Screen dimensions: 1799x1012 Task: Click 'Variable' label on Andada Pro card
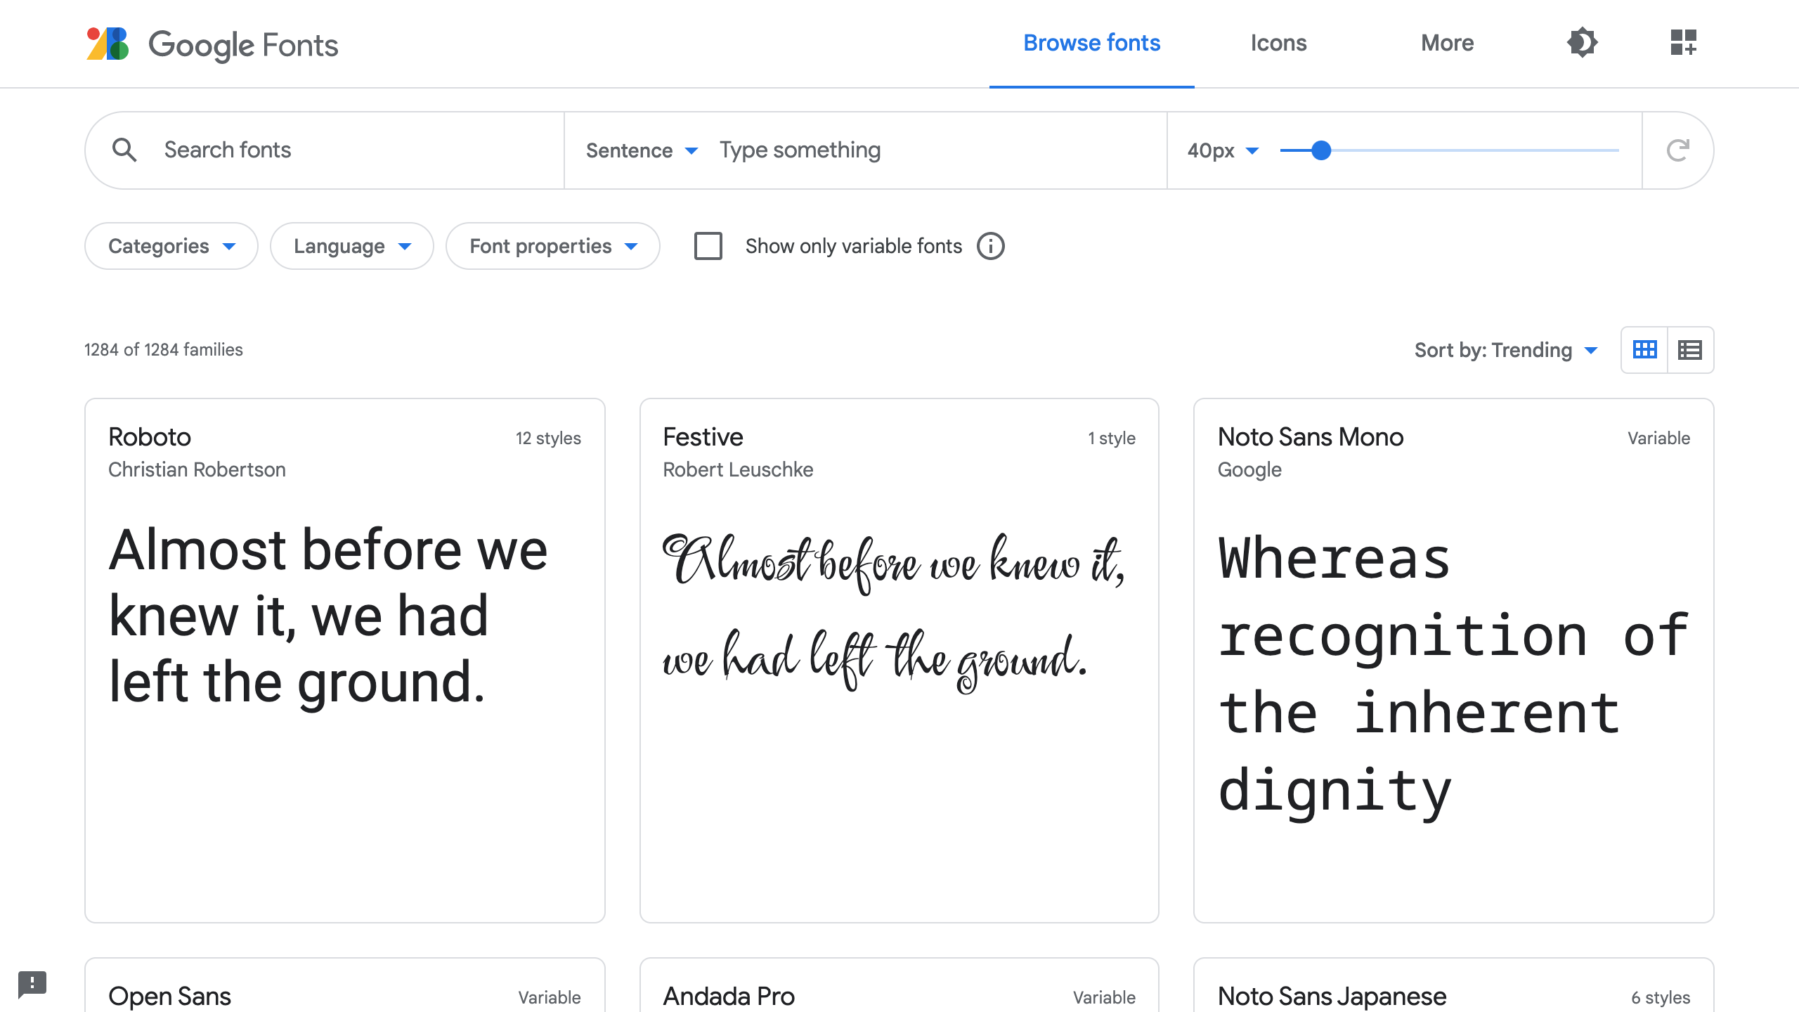point(1104,997)
